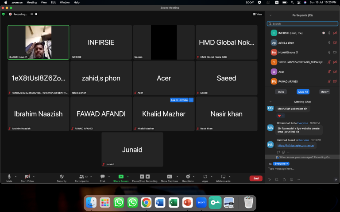This screenshot has width=340, height=212.
Task: Mute zahid,s phon in participants list
Action: click(329, 43)
